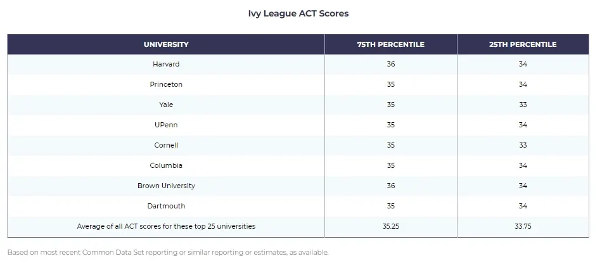This screenshot has height=261, width=595.
Task: Select the Brown University cell
Action: tap(166, 186)
